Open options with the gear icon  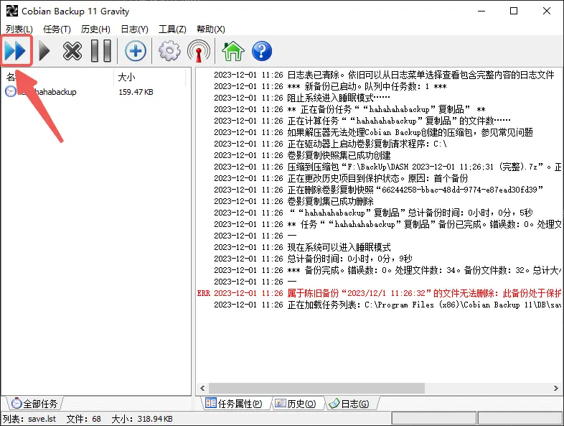169,51
